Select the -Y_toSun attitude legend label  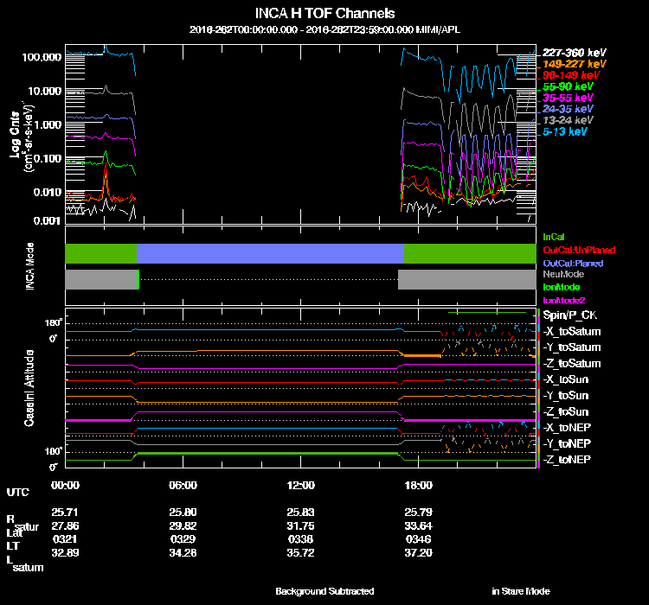pyautogui.click(x=565, y=396)
